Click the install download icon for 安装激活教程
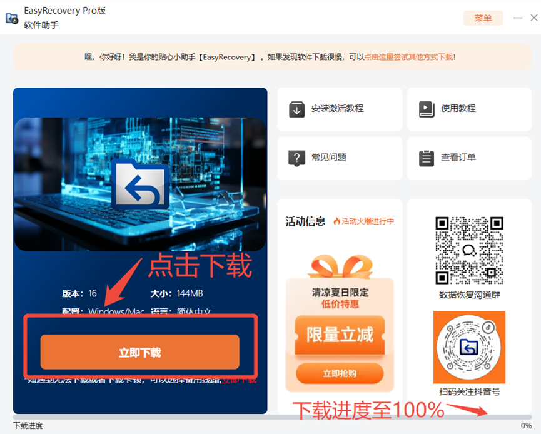Viewport: 541px width, 434px height. coord(296,109)
